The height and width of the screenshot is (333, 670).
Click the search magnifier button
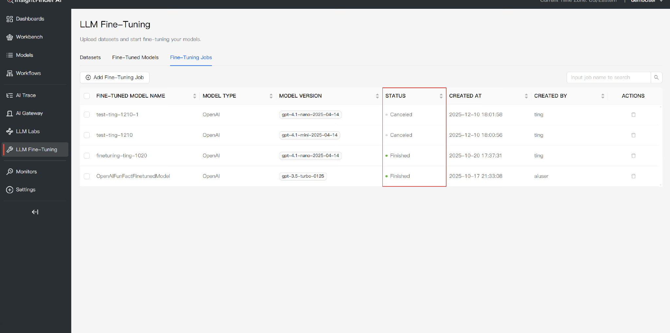coord(656,78)
